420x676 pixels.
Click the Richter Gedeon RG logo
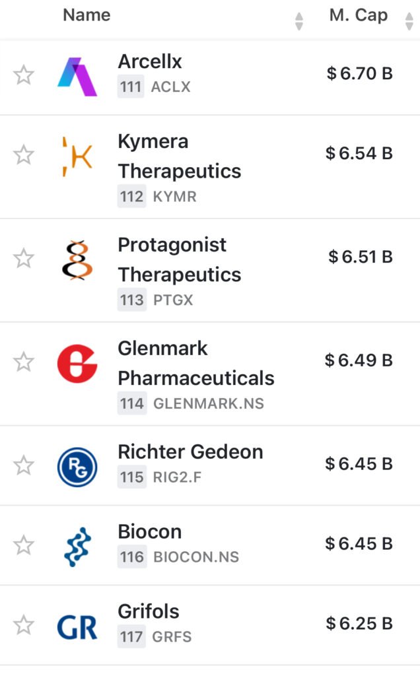77,467
